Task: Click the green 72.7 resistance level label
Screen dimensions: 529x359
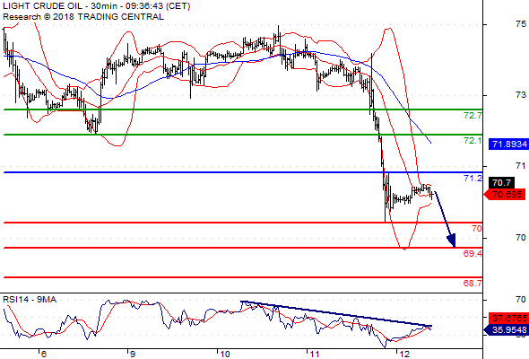Action: point(473,116)
